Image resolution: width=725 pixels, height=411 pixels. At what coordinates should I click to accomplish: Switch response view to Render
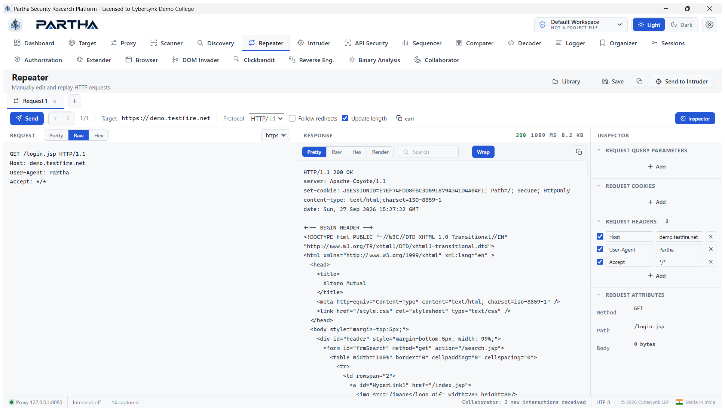[x=380, y=152]
